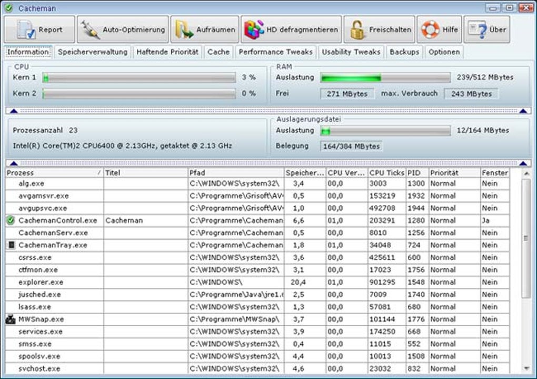Open Auto-Optimierung syringe icon
537x379 pixels.
pyautogui.click(x=91, y=30)
